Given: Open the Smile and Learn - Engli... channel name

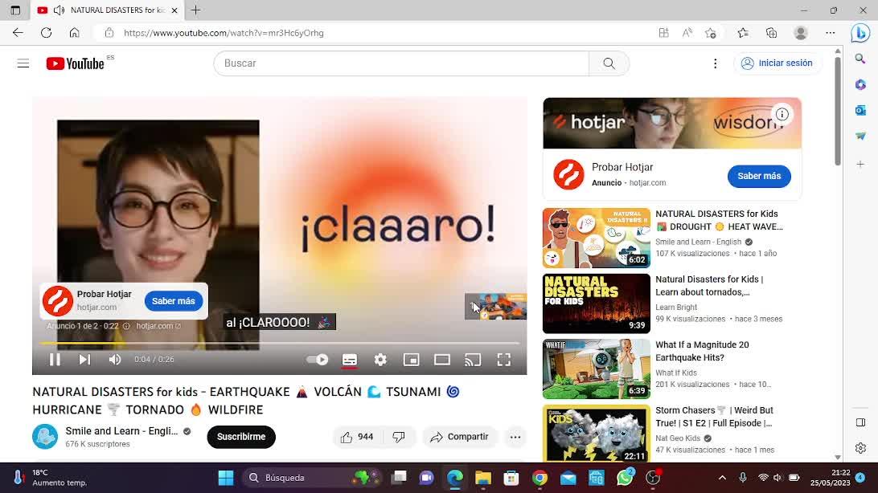Looking at the screenshot, I should 121,431.
